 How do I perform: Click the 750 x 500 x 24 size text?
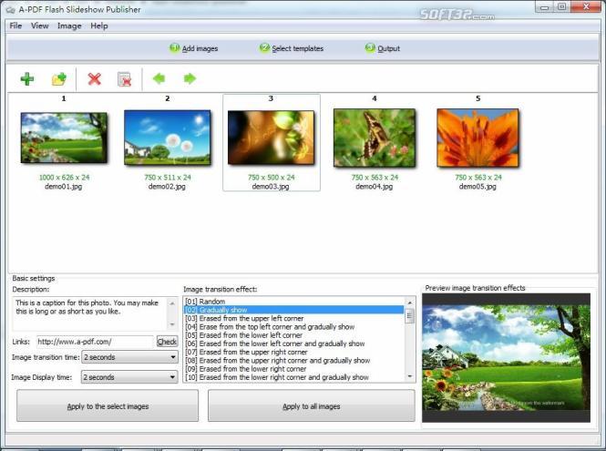point(271,178)
